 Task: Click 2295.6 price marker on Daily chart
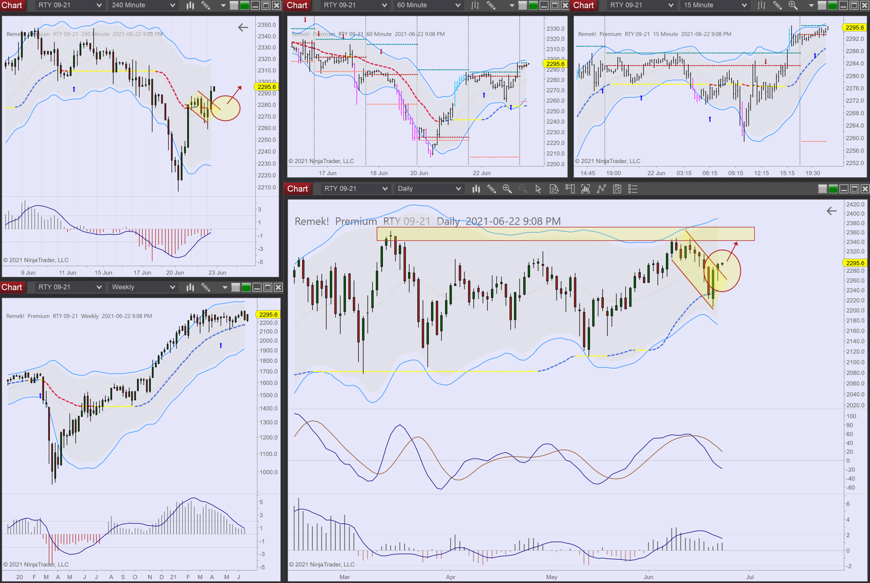coord(855,263)
